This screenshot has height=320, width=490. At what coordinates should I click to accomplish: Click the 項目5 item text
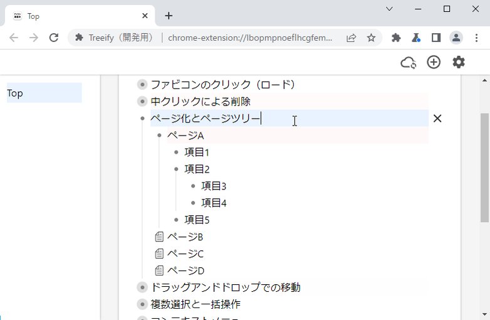(197, 220)
